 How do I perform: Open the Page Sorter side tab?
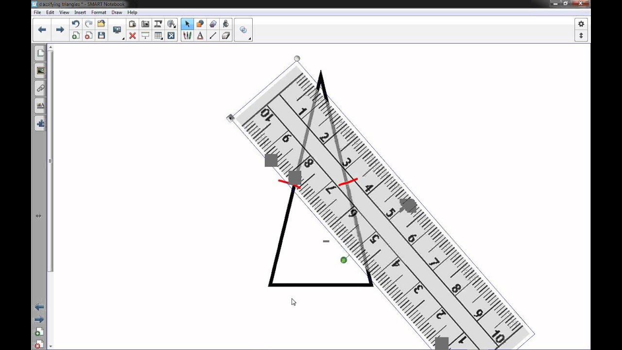coord(40,53)
